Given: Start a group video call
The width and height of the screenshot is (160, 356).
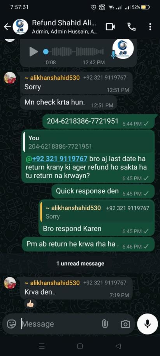Looking at the screenshot, I should click(x=110, y=27).
